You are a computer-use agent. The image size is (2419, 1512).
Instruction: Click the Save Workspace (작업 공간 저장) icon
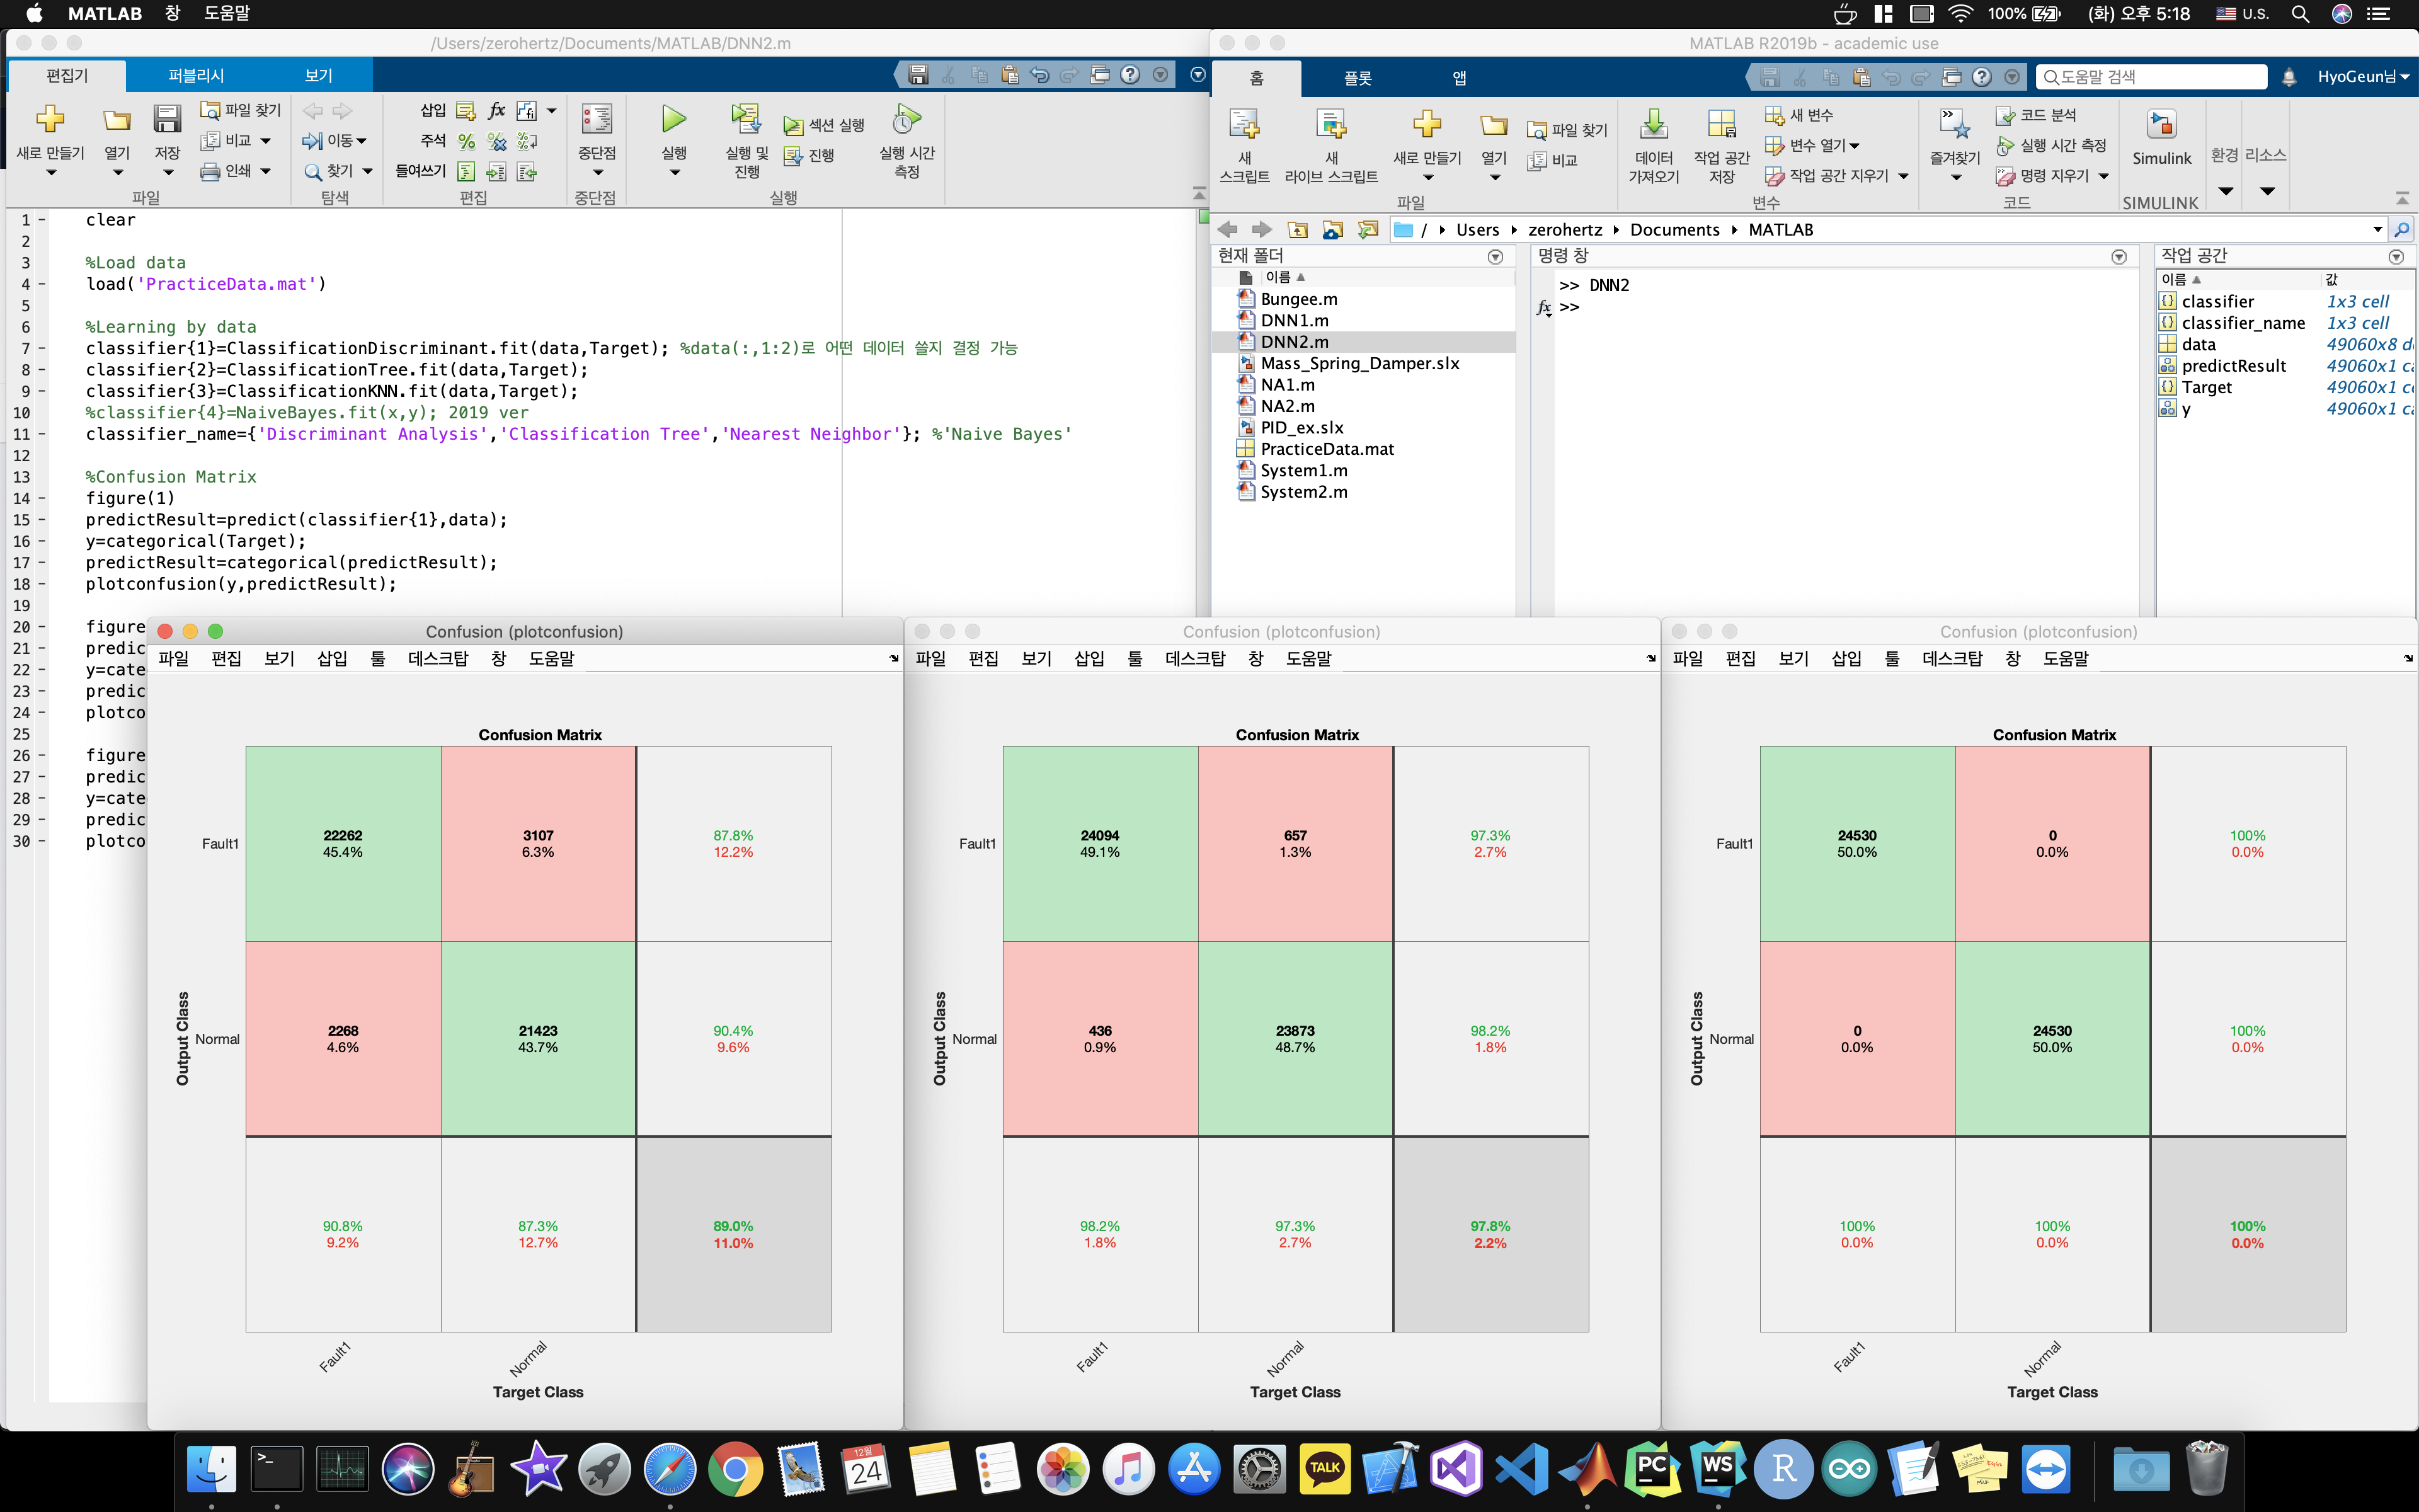tap(1721, 124)
